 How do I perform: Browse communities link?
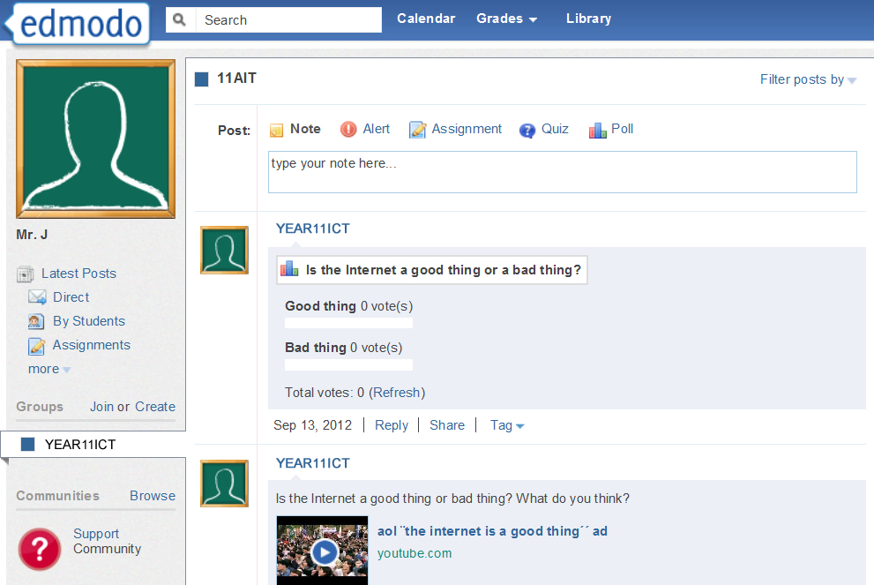(153, 496)
